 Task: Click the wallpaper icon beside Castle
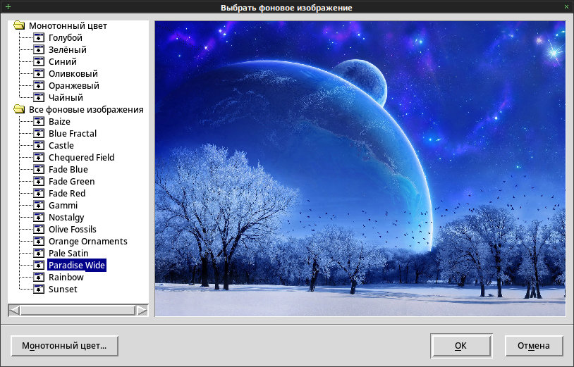(39, 146)
